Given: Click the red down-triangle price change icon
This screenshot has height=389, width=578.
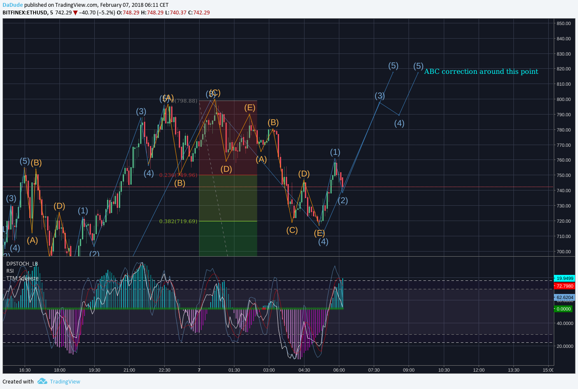Looking at the screenshot, I should tap(75, 13).
